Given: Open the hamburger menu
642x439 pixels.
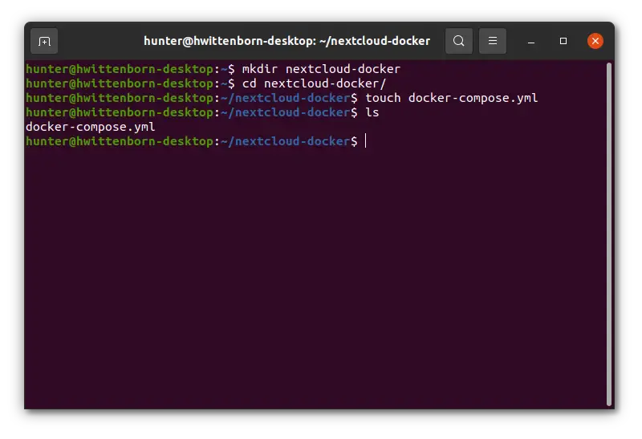Looking at the screenshot, I should coord(493,41).
